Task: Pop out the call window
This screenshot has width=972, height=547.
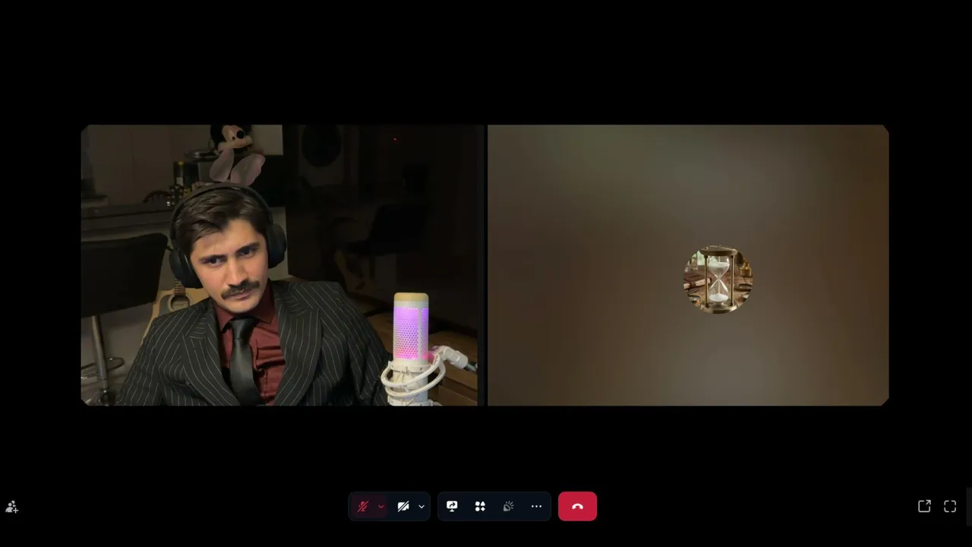Action: 924,507
